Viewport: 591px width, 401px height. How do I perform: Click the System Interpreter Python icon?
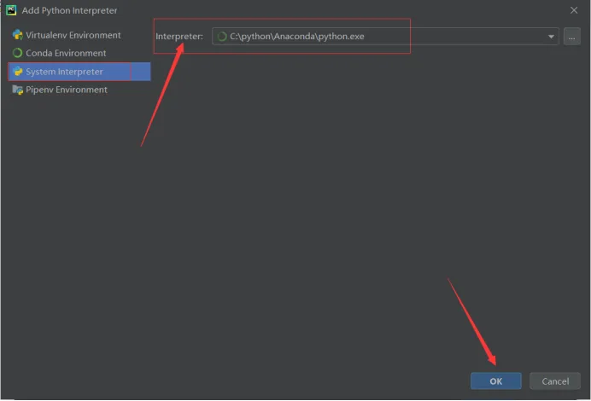[x=17, y=72]
